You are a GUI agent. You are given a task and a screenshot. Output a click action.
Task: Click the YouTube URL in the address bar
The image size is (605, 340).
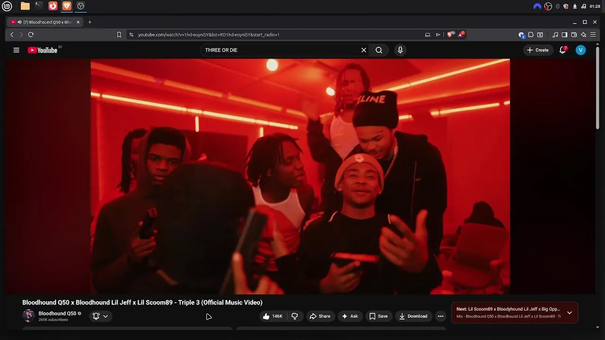(x=208, y=34)
